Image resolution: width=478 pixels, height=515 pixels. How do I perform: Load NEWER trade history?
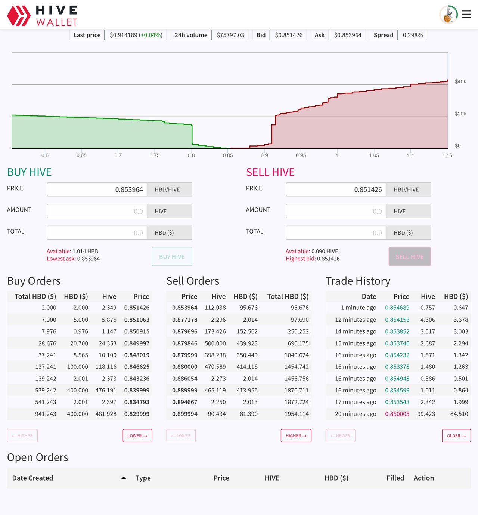point(341,436)
